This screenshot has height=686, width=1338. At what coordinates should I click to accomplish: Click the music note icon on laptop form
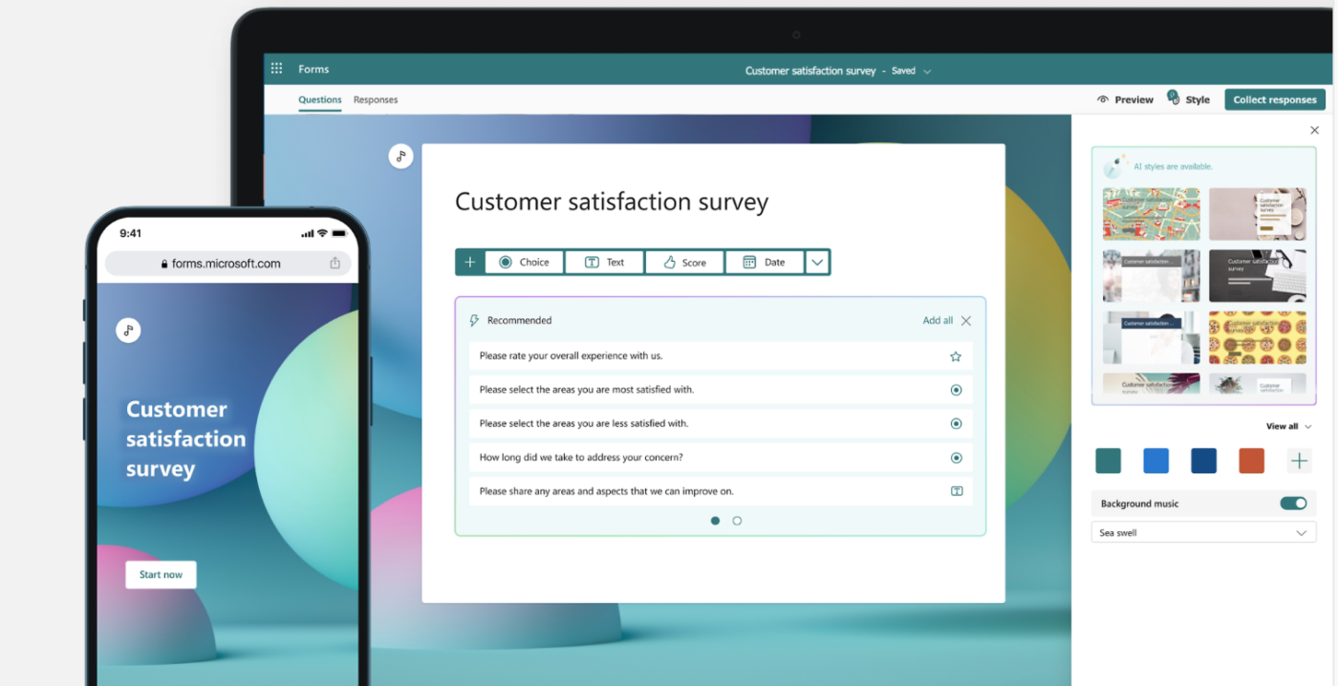400,157
